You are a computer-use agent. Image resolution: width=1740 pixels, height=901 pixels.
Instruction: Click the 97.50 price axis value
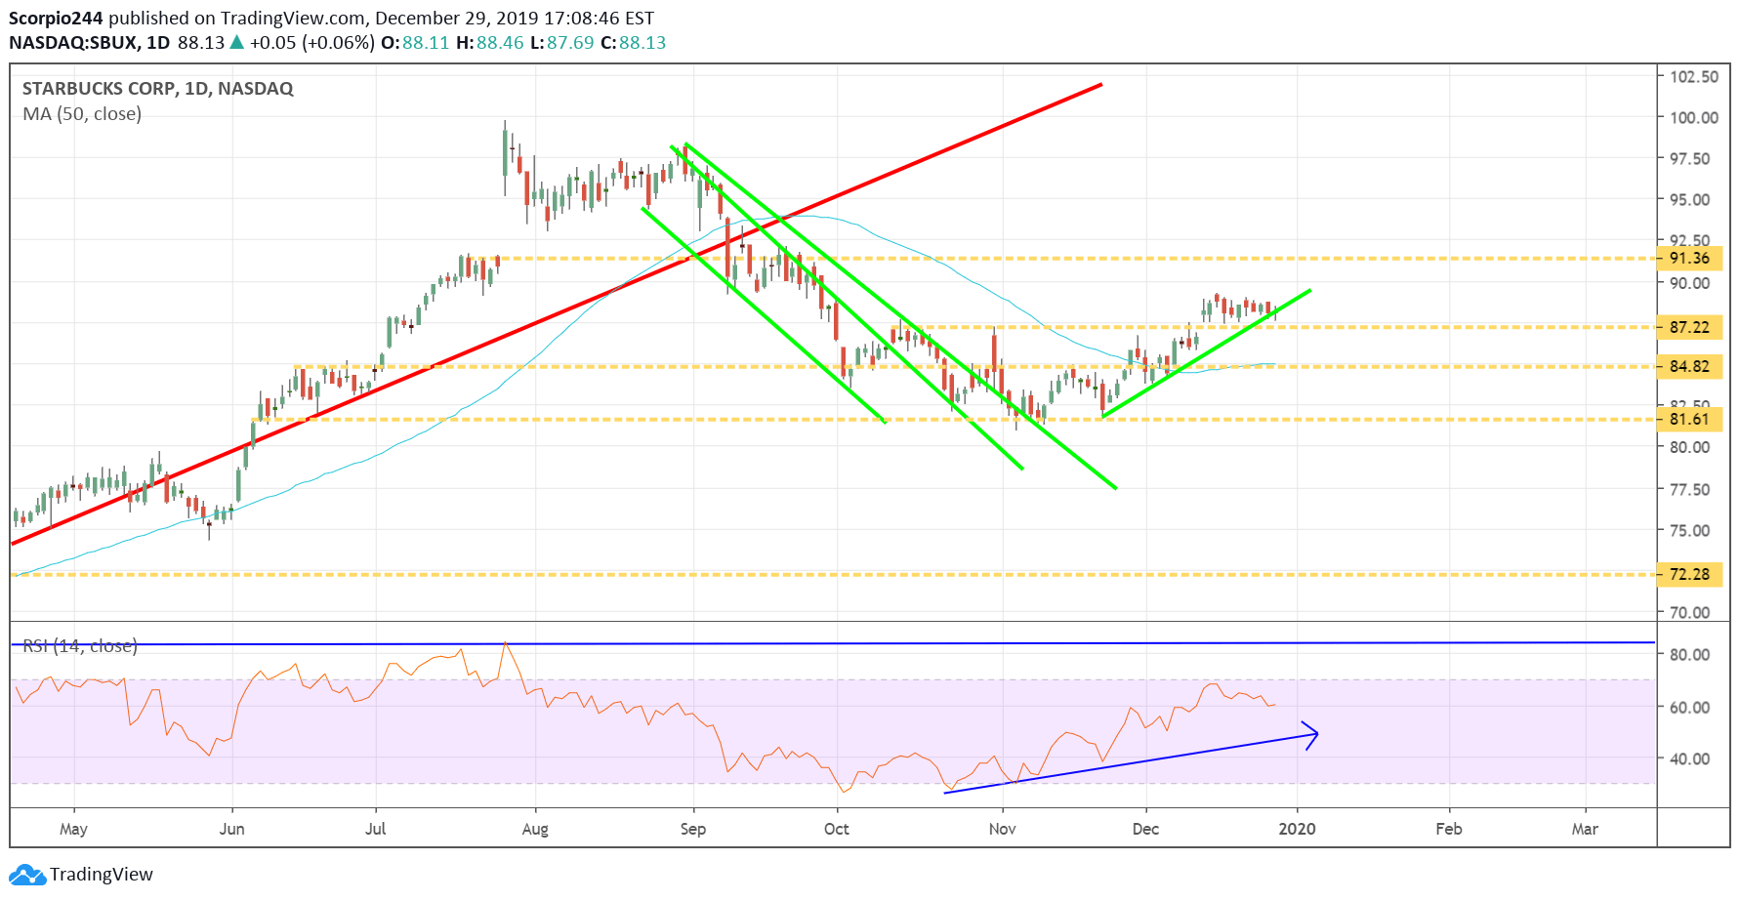click(x=1690, y=159)
